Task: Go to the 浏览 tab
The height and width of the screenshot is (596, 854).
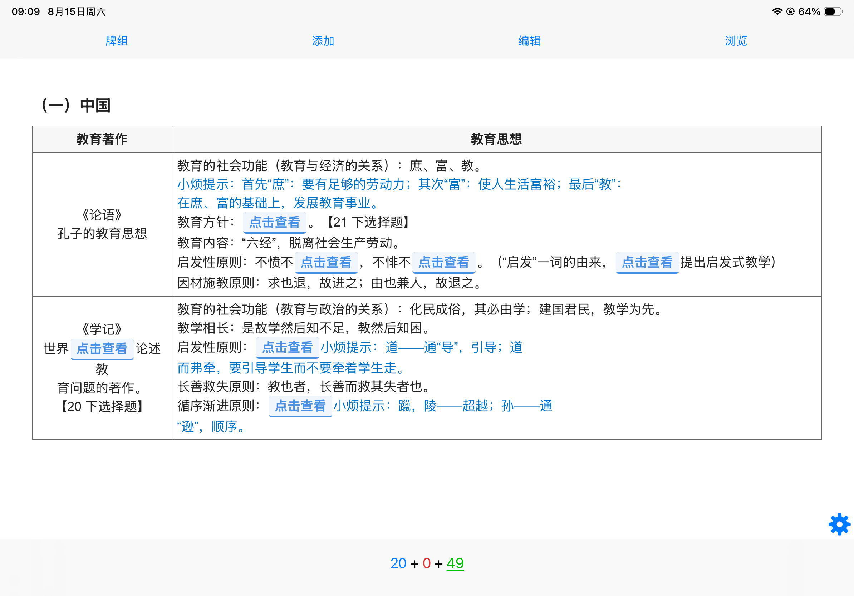Action: (736, 41)
